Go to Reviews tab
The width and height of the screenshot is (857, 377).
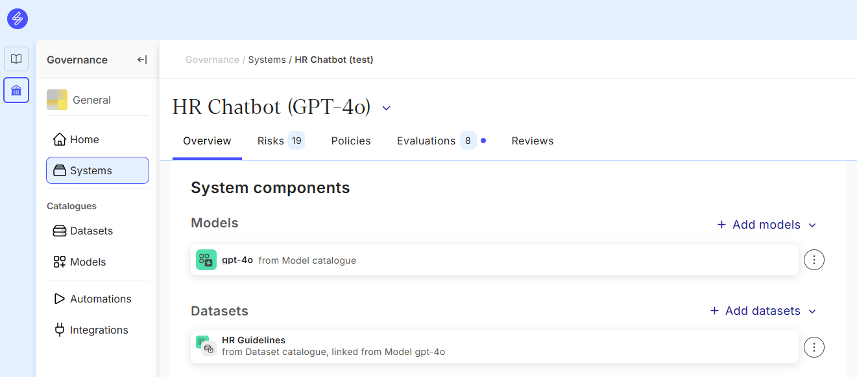(x=533, y=141)
